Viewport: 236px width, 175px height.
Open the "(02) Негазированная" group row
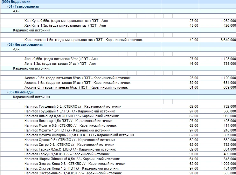(x=25, y=45)
